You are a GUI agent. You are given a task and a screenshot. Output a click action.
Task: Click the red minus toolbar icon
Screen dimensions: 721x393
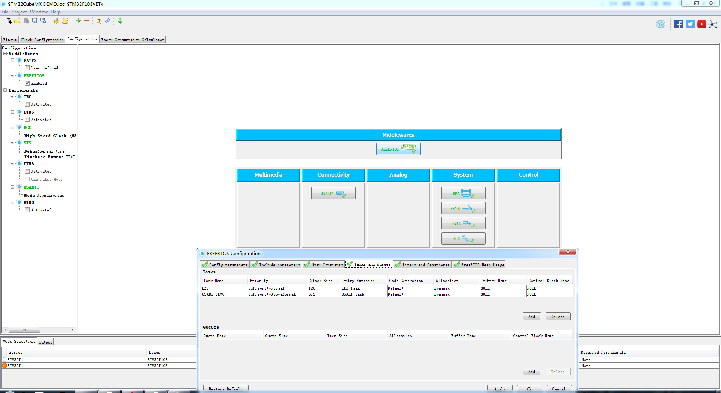click(x=87, y=21)
